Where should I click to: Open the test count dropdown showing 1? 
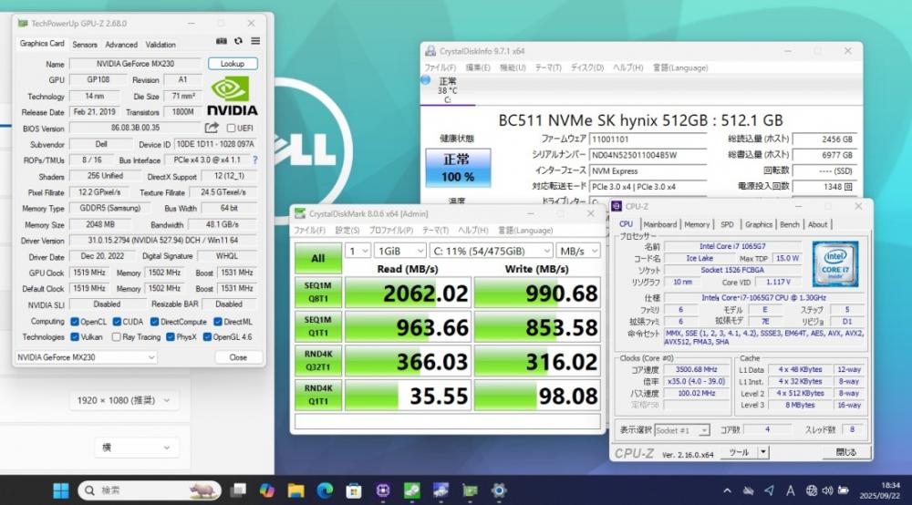358,251
